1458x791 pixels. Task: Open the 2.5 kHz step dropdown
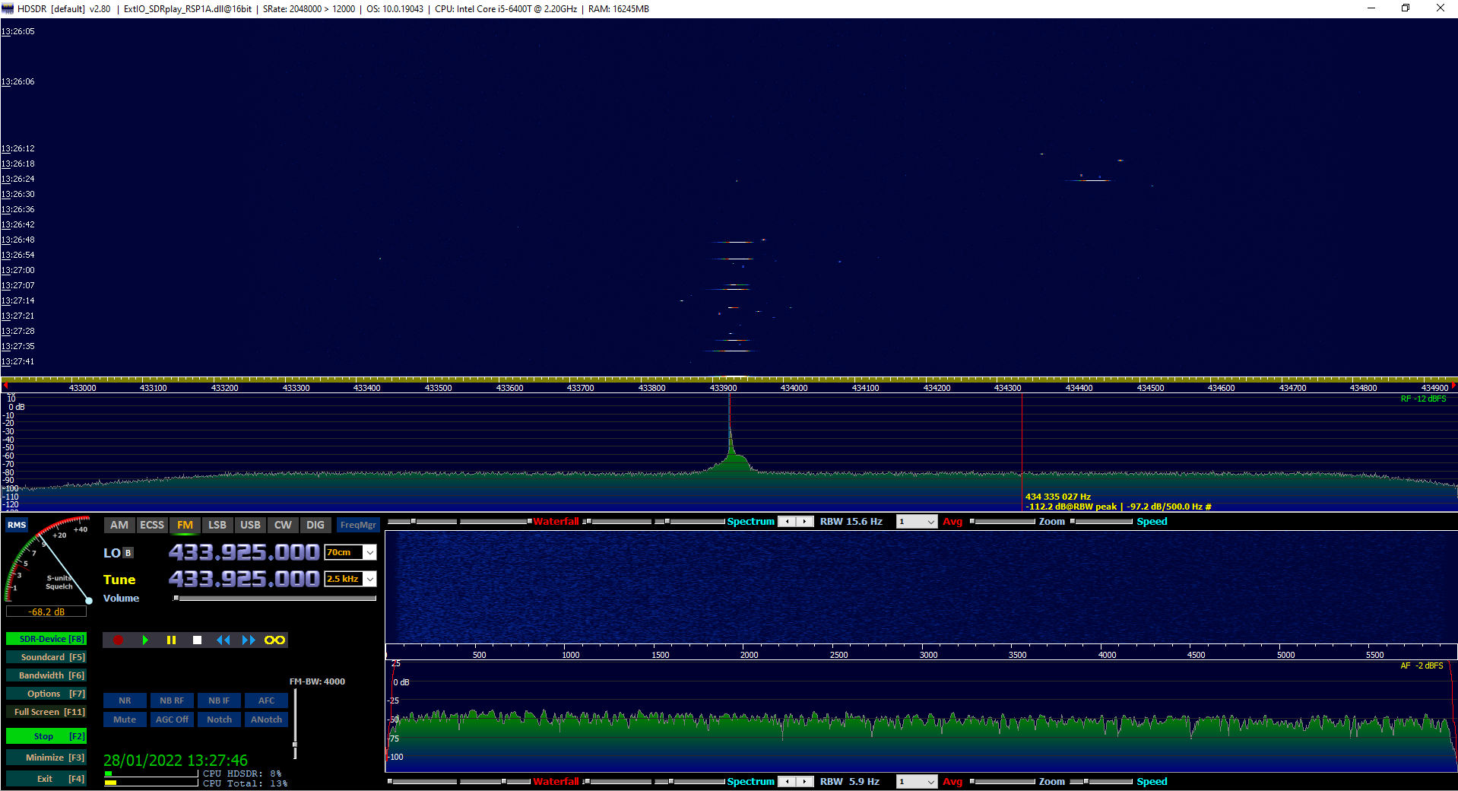[369, 580]
